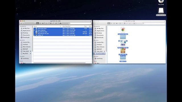Sort by Kind column header
The height and width of the screenshot is (102, 182).
90,26
